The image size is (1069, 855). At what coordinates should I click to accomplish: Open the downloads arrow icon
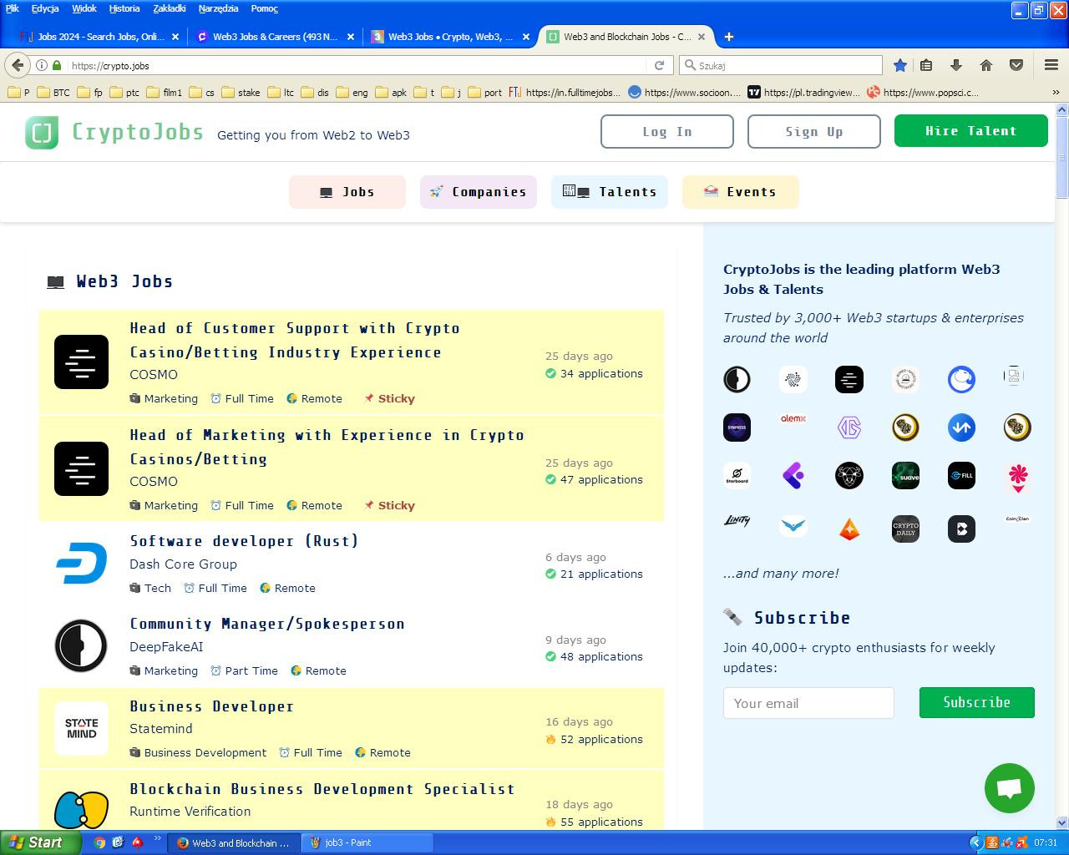click(x=956, y=65)
